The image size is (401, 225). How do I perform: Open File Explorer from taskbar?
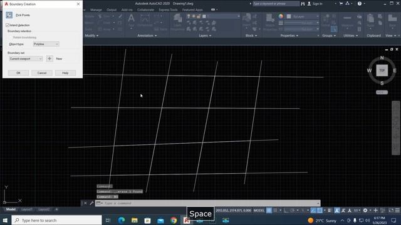pos(135,220)
